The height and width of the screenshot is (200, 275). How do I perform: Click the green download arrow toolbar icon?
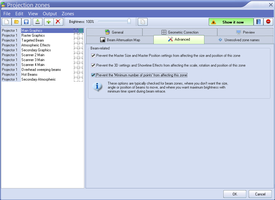[x=38, y=22]
